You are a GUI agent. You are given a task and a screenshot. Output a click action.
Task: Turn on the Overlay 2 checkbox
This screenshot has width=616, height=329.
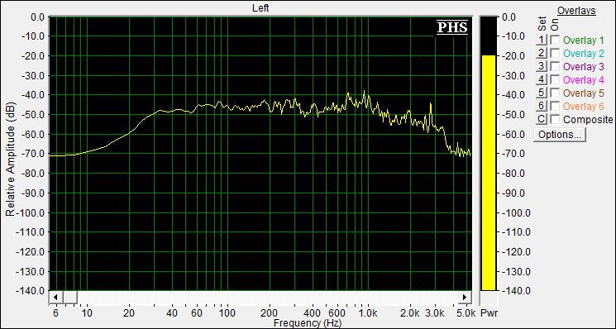[555, 53]
